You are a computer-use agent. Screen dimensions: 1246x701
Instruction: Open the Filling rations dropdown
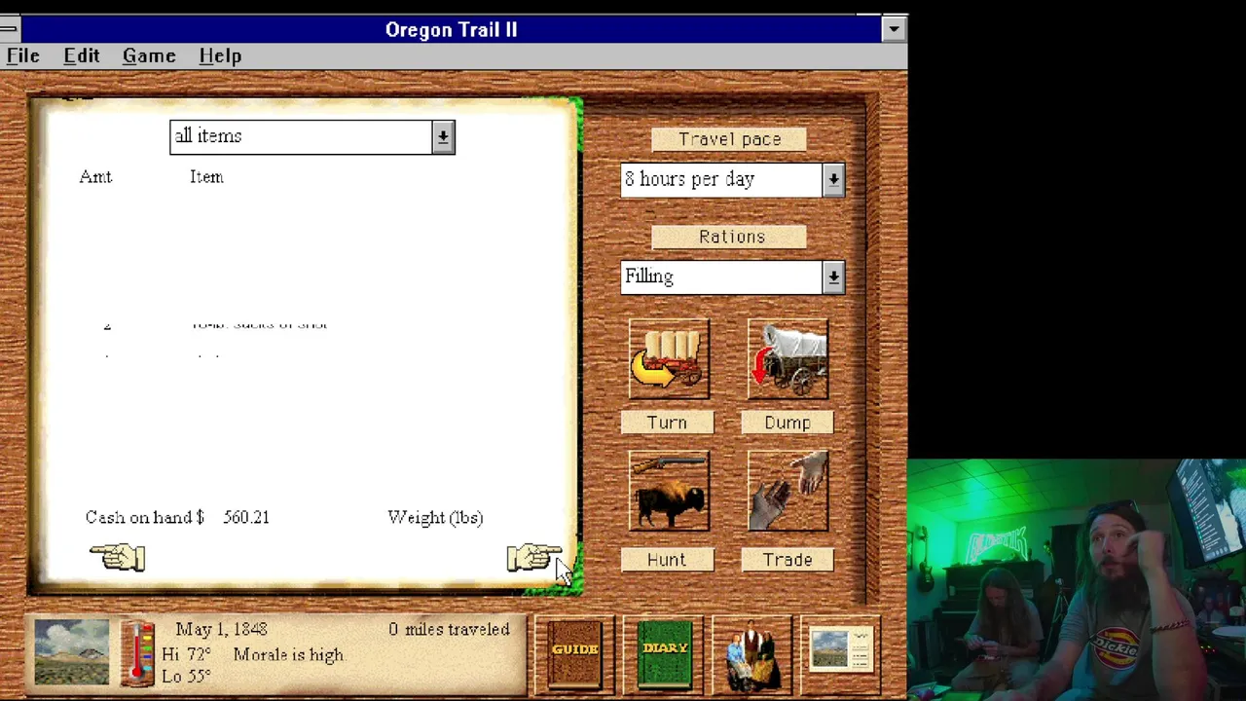pyautogui.click(x=732, y=277)
